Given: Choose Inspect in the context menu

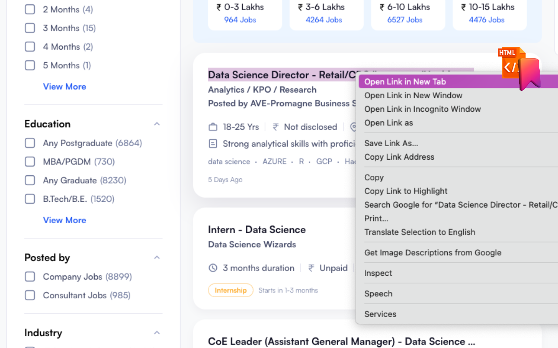Looking at the screenshot, I should (x=378, y=273).
